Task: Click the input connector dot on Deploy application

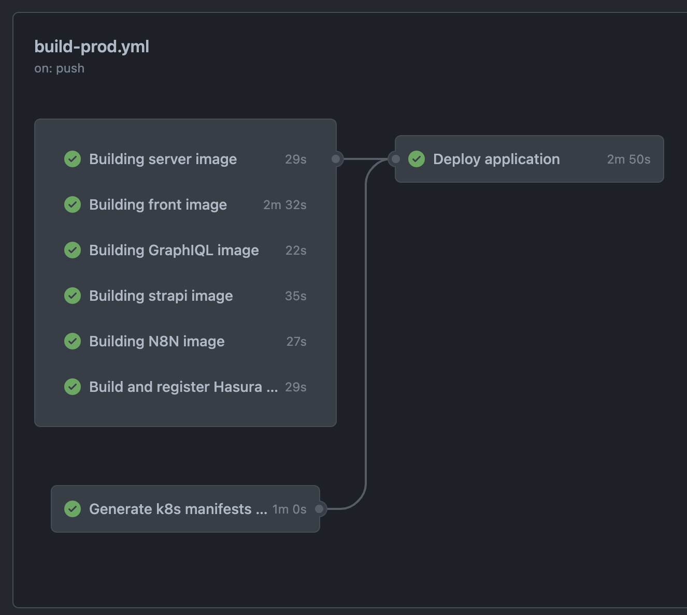Action: pos(396,159)
